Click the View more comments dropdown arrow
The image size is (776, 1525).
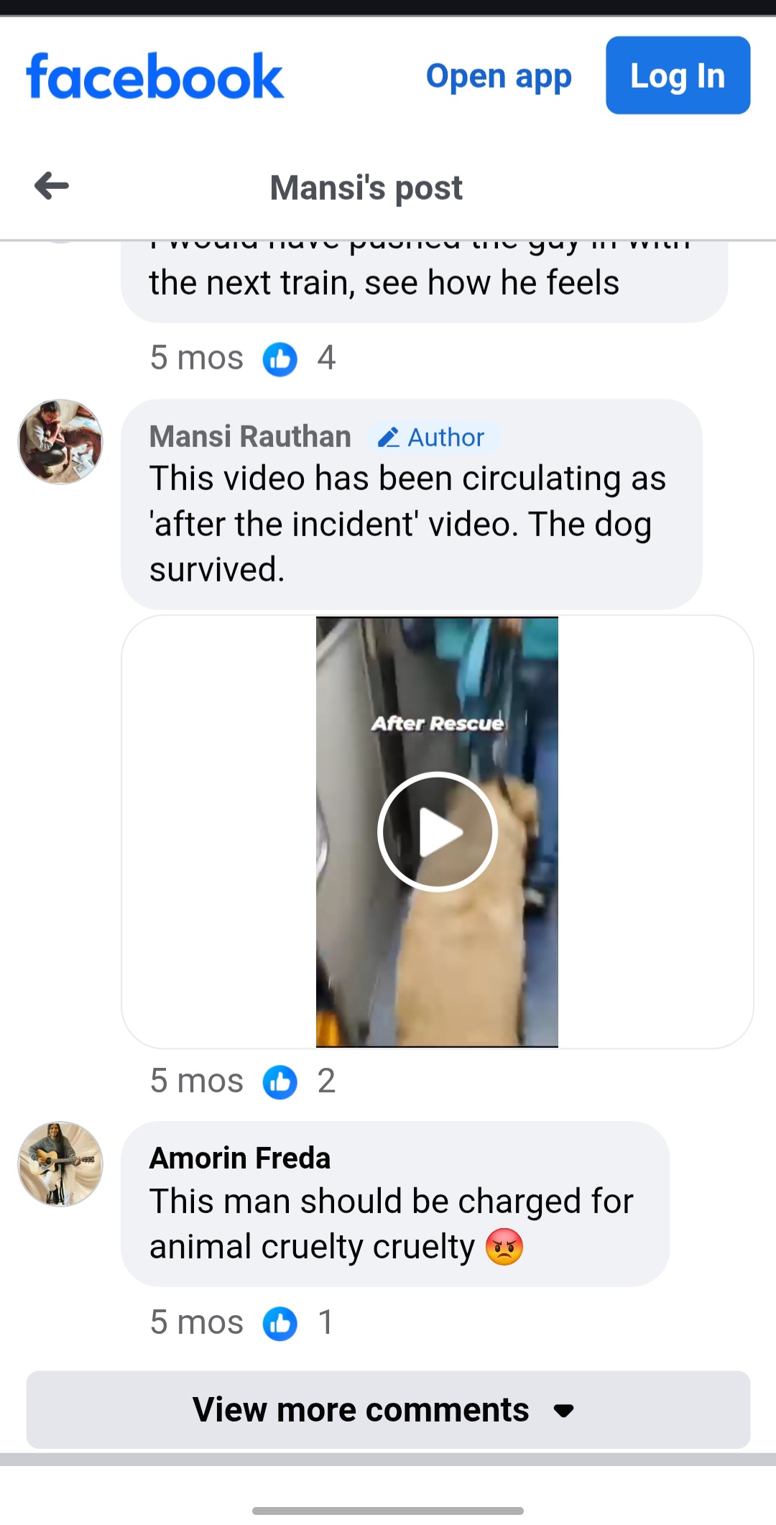tap(564, 1411)
